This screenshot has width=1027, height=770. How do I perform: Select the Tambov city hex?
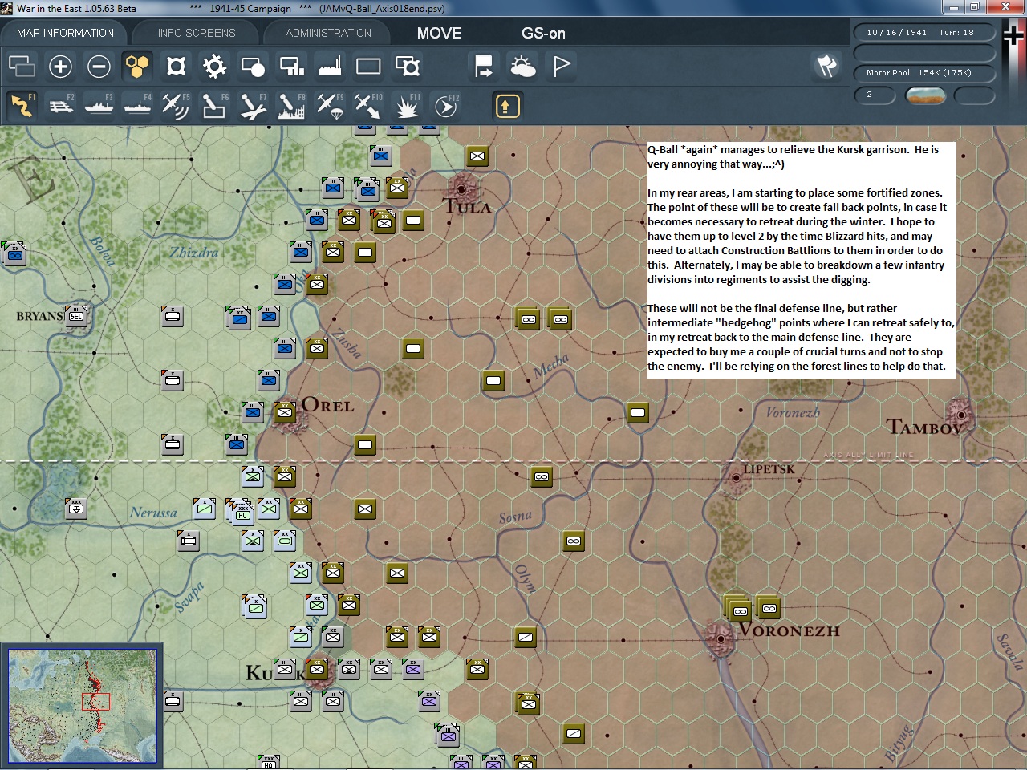(960, 414)
